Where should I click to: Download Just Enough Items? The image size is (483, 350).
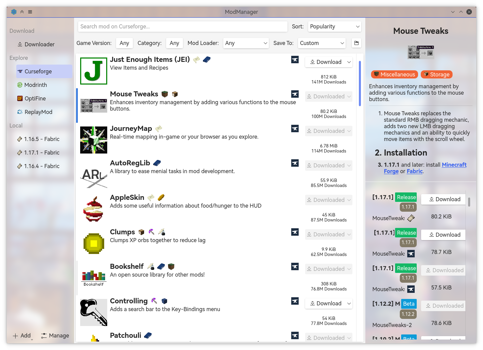(325, 62)
